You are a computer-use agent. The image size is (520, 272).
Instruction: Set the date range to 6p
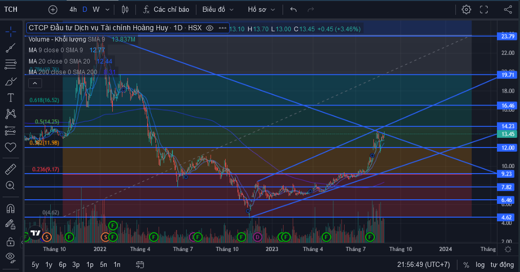pos(63,265)
